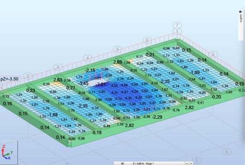Screen dimensions: 245x165
Task: Select grid axis bubble 5 at top
Action: point(118,49)
